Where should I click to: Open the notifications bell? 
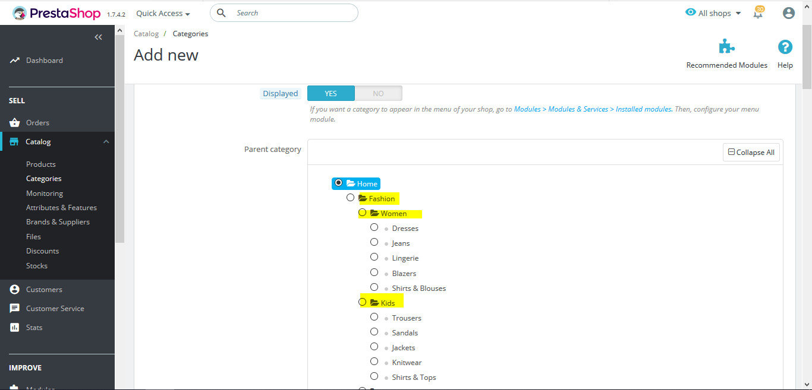coord(757,12)
